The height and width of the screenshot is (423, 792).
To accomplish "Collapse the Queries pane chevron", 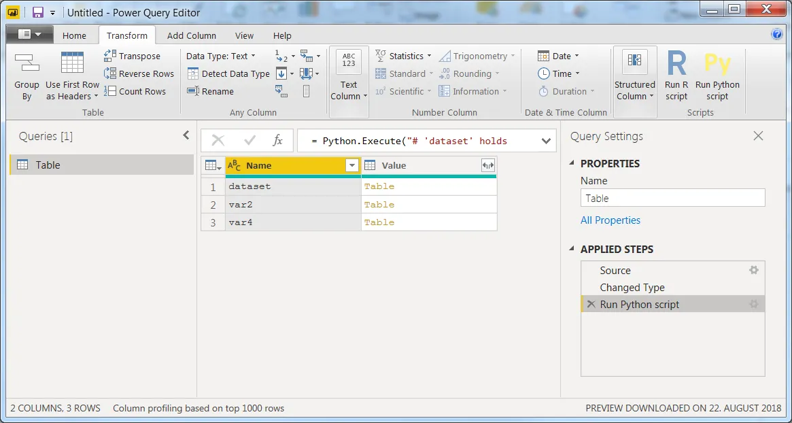I will point(186,135).
